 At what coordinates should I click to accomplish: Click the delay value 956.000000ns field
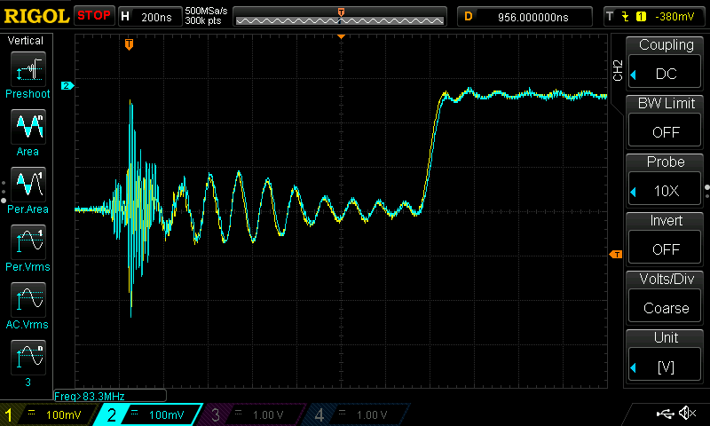pos(532,16)
